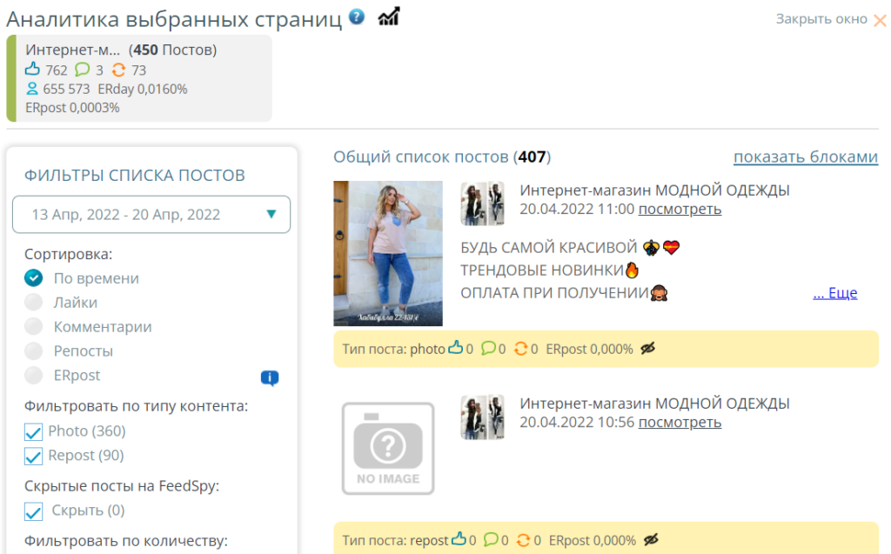891x554 pixels.
Task: Open the growth chart analytics icon
Action: click(x=389, y=16)
